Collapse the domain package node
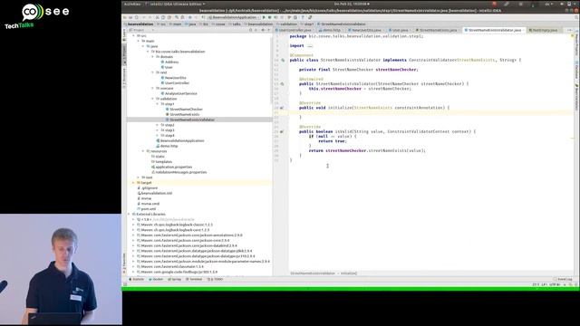Screen dimensions: 580x326 point(153,57)
